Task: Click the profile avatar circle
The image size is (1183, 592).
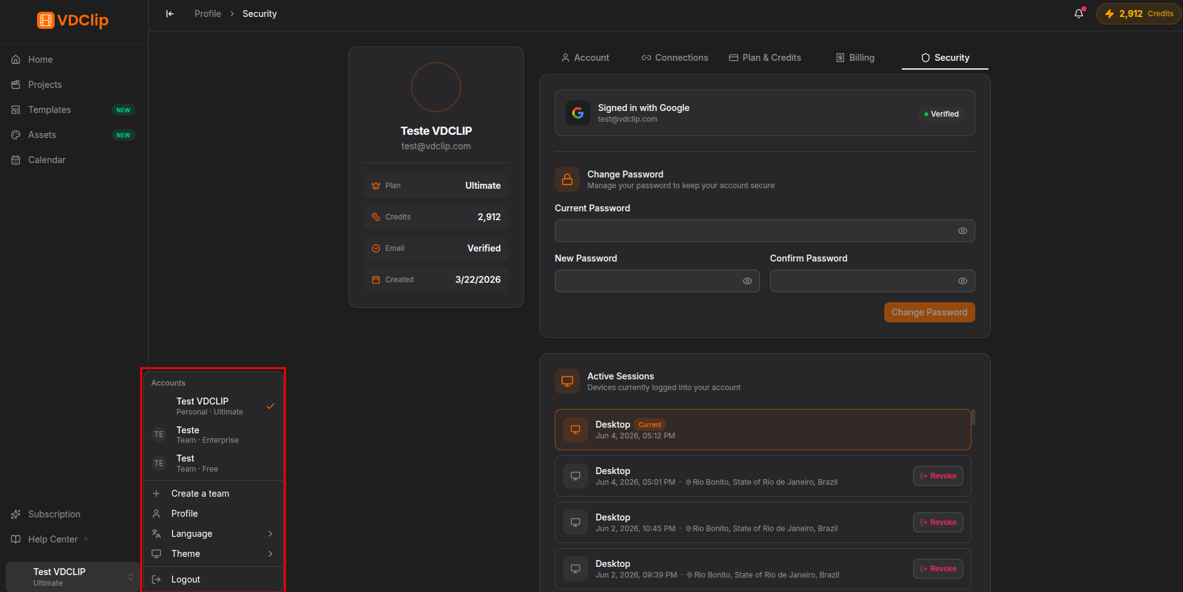Action: click(x=436, y=87)
